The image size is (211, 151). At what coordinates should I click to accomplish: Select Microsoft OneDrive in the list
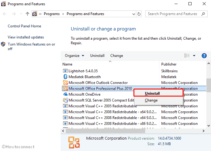84,94
